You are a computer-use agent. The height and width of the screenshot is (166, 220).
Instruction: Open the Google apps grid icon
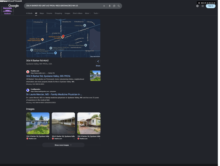click(202, 6)
